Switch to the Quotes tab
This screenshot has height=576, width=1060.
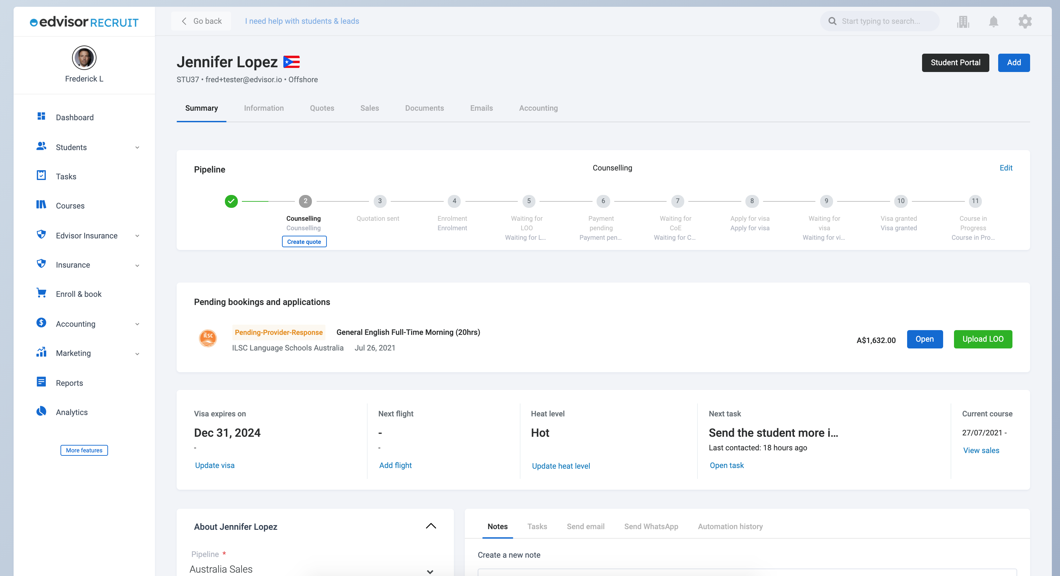322,108
